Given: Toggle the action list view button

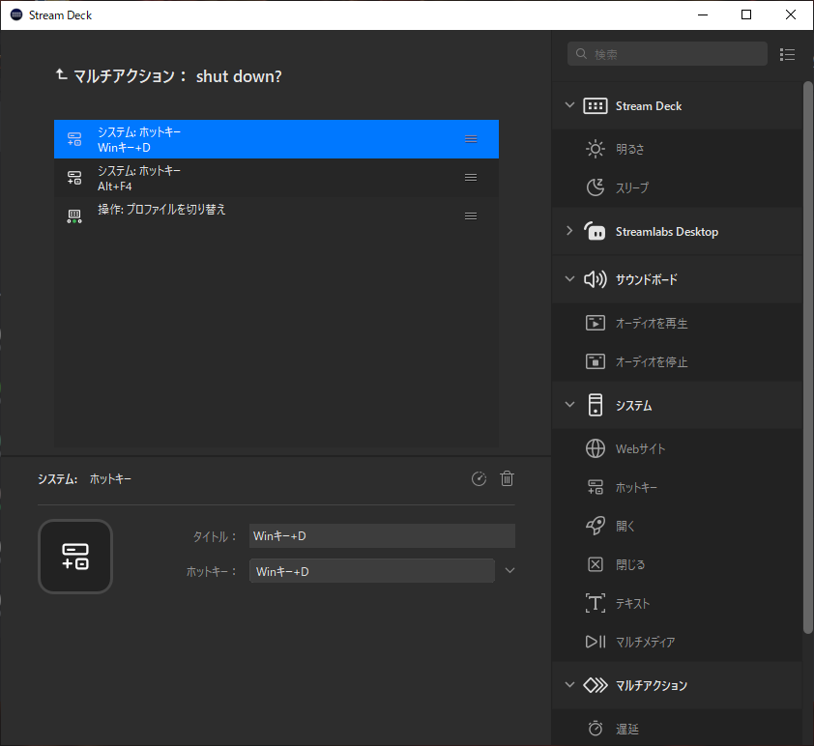Looking at the screenshot, I should (787, 55).
